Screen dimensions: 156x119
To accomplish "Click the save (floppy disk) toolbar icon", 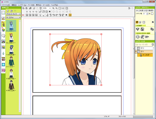I will (26, 8).
